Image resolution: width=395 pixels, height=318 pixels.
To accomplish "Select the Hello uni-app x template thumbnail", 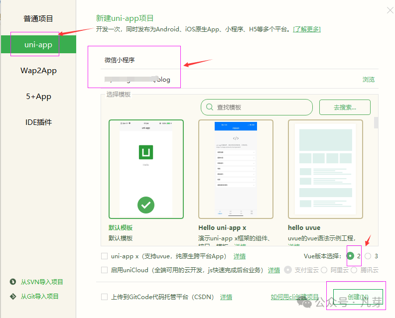I will point(236,169).
